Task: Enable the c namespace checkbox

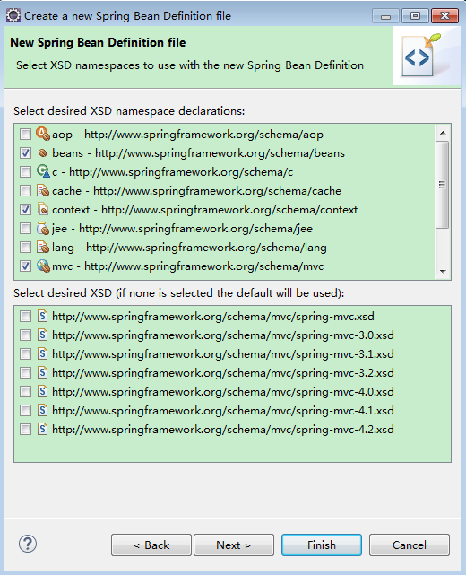Action: [x=25, y=171]
